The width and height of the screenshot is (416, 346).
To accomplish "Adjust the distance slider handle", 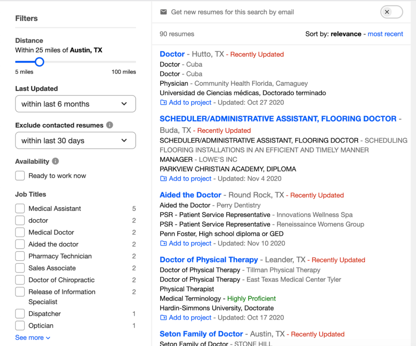I will tap(39, 62).
